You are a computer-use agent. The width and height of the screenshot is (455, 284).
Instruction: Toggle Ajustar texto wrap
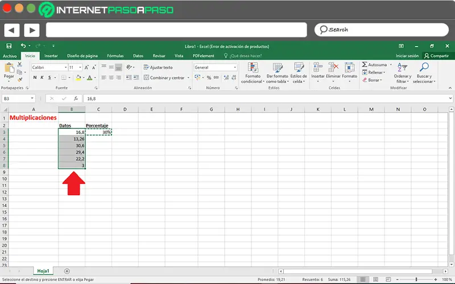[158, 67]
